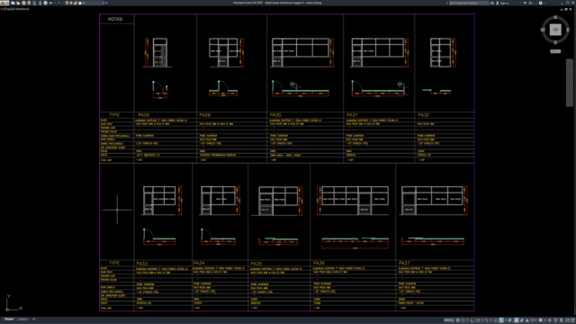Toggle snap mode in status bar

pos(463,320)
